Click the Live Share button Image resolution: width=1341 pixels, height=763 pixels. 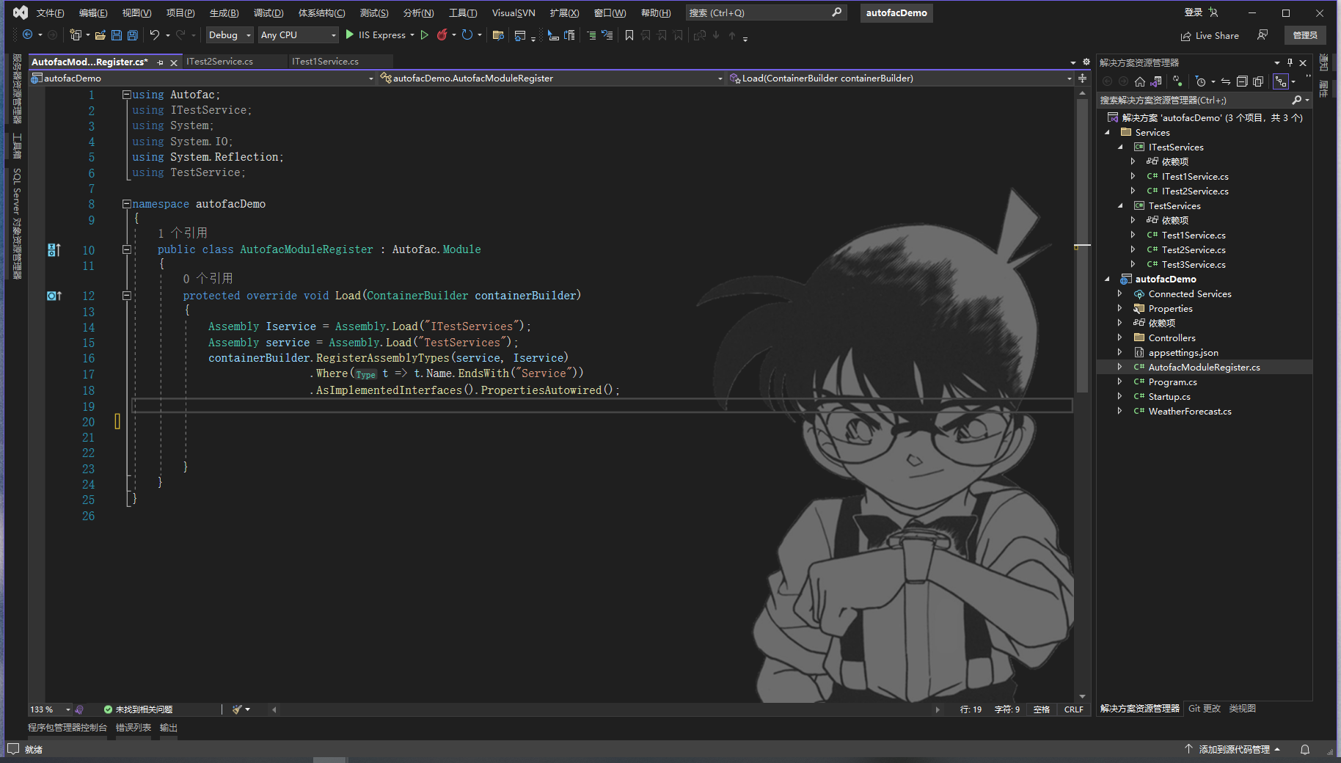point(1210,35)
